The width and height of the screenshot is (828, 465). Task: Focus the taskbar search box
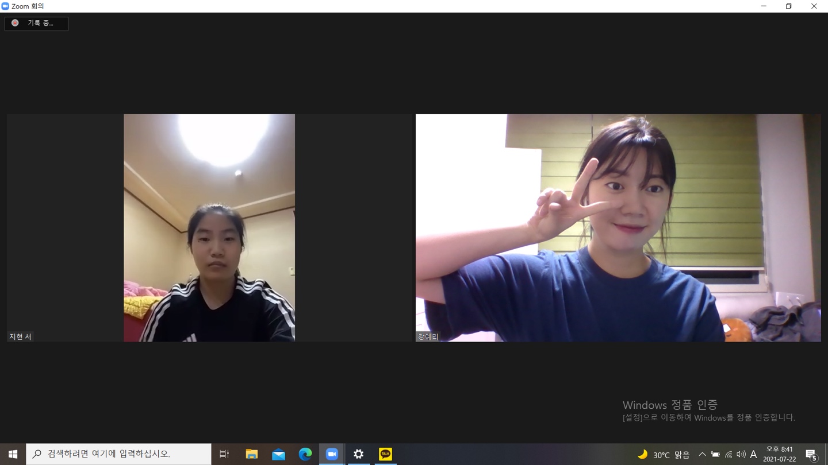coord(118,454)
